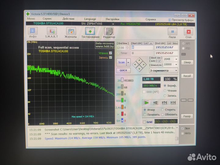Click the random access scan button
Image resolution: width=220 pixels, height=165 pixels.
pyautogui.click(x=164, y=103)
